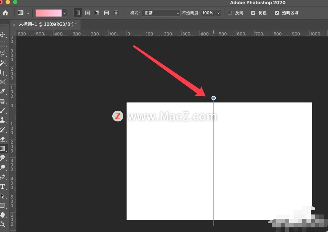Select the Rounded Rectangle shape tool
328x232 pixels.
coord(3,206)
